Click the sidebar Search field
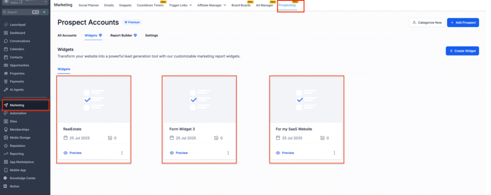491x195 pixels. click(16, 12)
